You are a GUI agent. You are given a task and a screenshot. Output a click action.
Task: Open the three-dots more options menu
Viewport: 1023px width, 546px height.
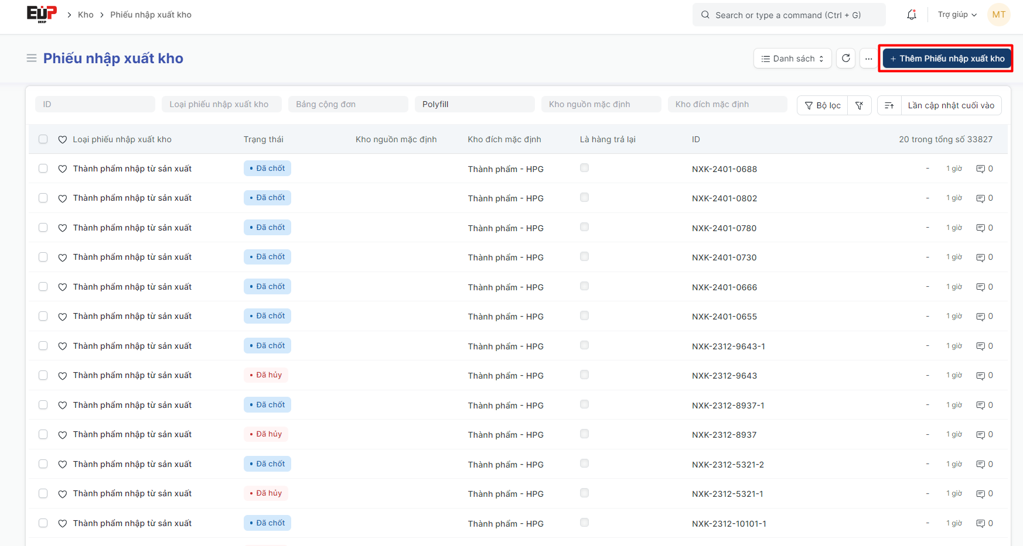(x=868, y=59)
